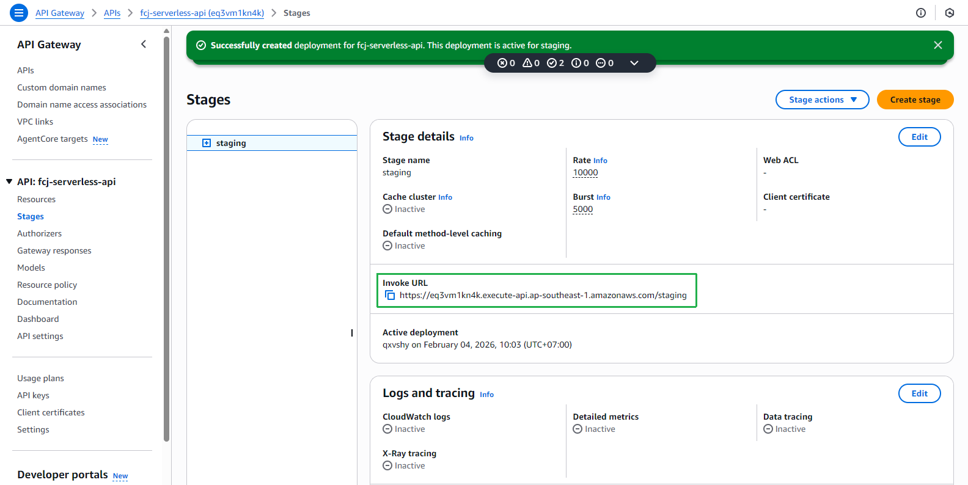Image resolution: width=968 pixels, height=485 pixels.
Task: Open API settings in the sidebar
Action: pos(40,336)
